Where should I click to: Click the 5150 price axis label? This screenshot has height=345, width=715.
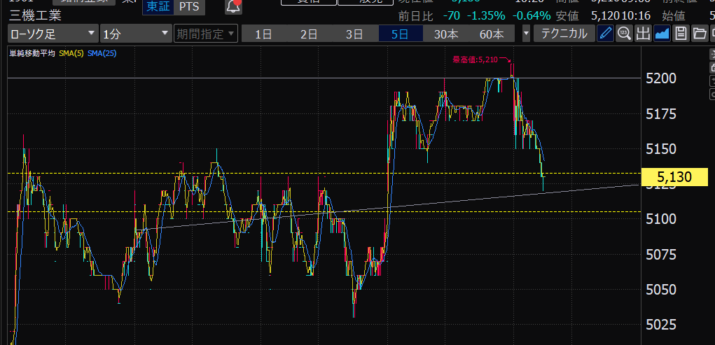661,149
